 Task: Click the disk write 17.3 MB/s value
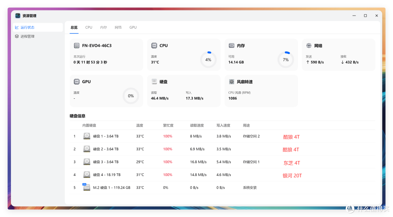coord(194,98)
